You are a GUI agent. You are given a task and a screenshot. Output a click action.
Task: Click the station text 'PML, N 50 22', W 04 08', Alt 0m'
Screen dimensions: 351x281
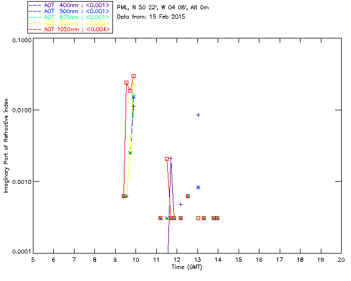163,8
